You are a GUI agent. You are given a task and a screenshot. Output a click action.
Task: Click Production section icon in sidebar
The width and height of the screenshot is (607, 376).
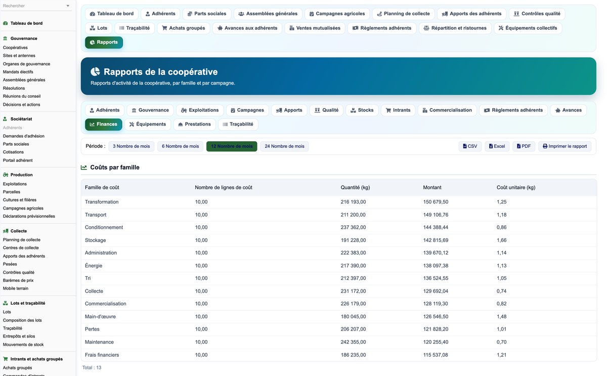pos(6,175)
